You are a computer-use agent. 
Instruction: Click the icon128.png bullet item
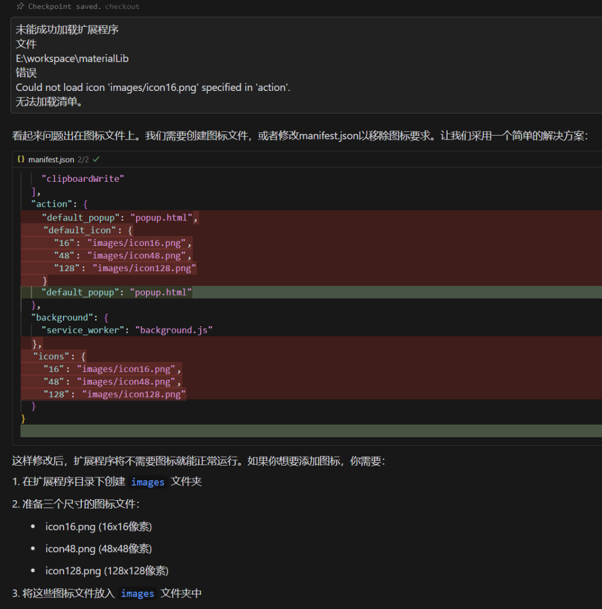[106, 571]
